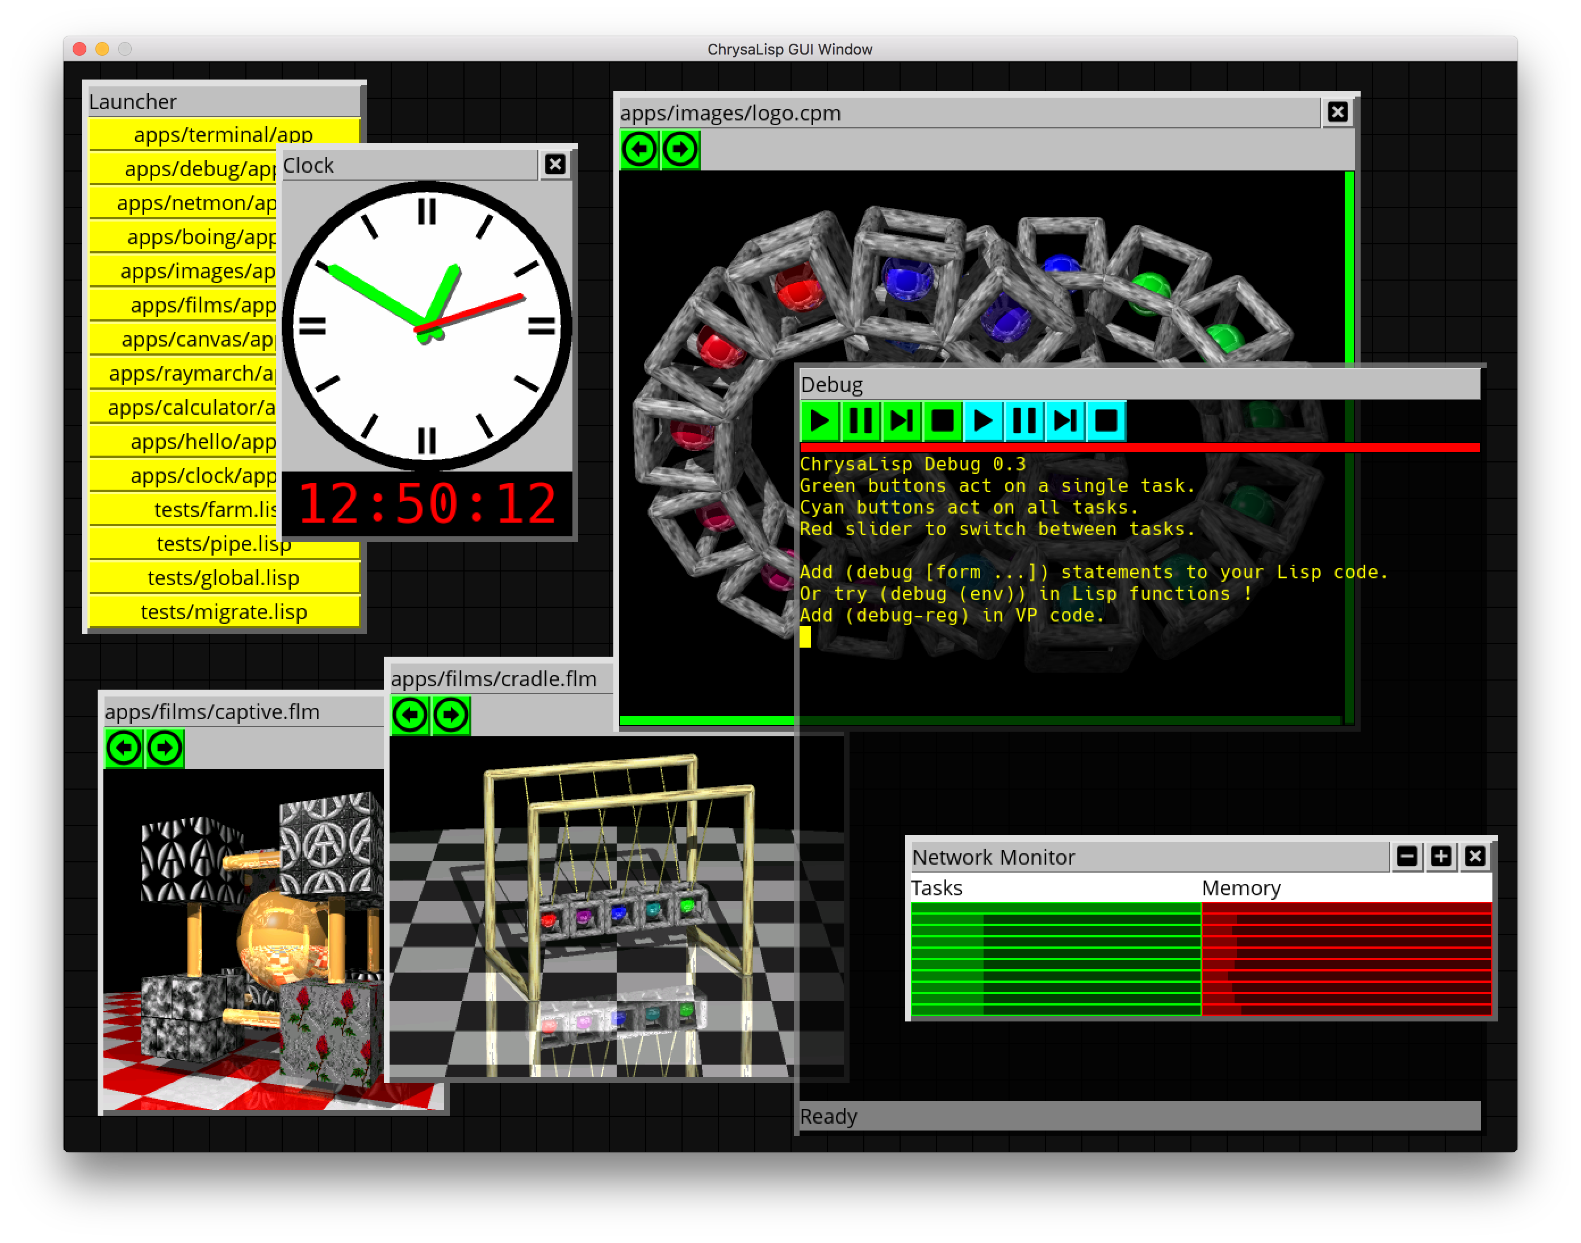
Task: Go to next image in logo.cpm window
Action: point(680,150)
